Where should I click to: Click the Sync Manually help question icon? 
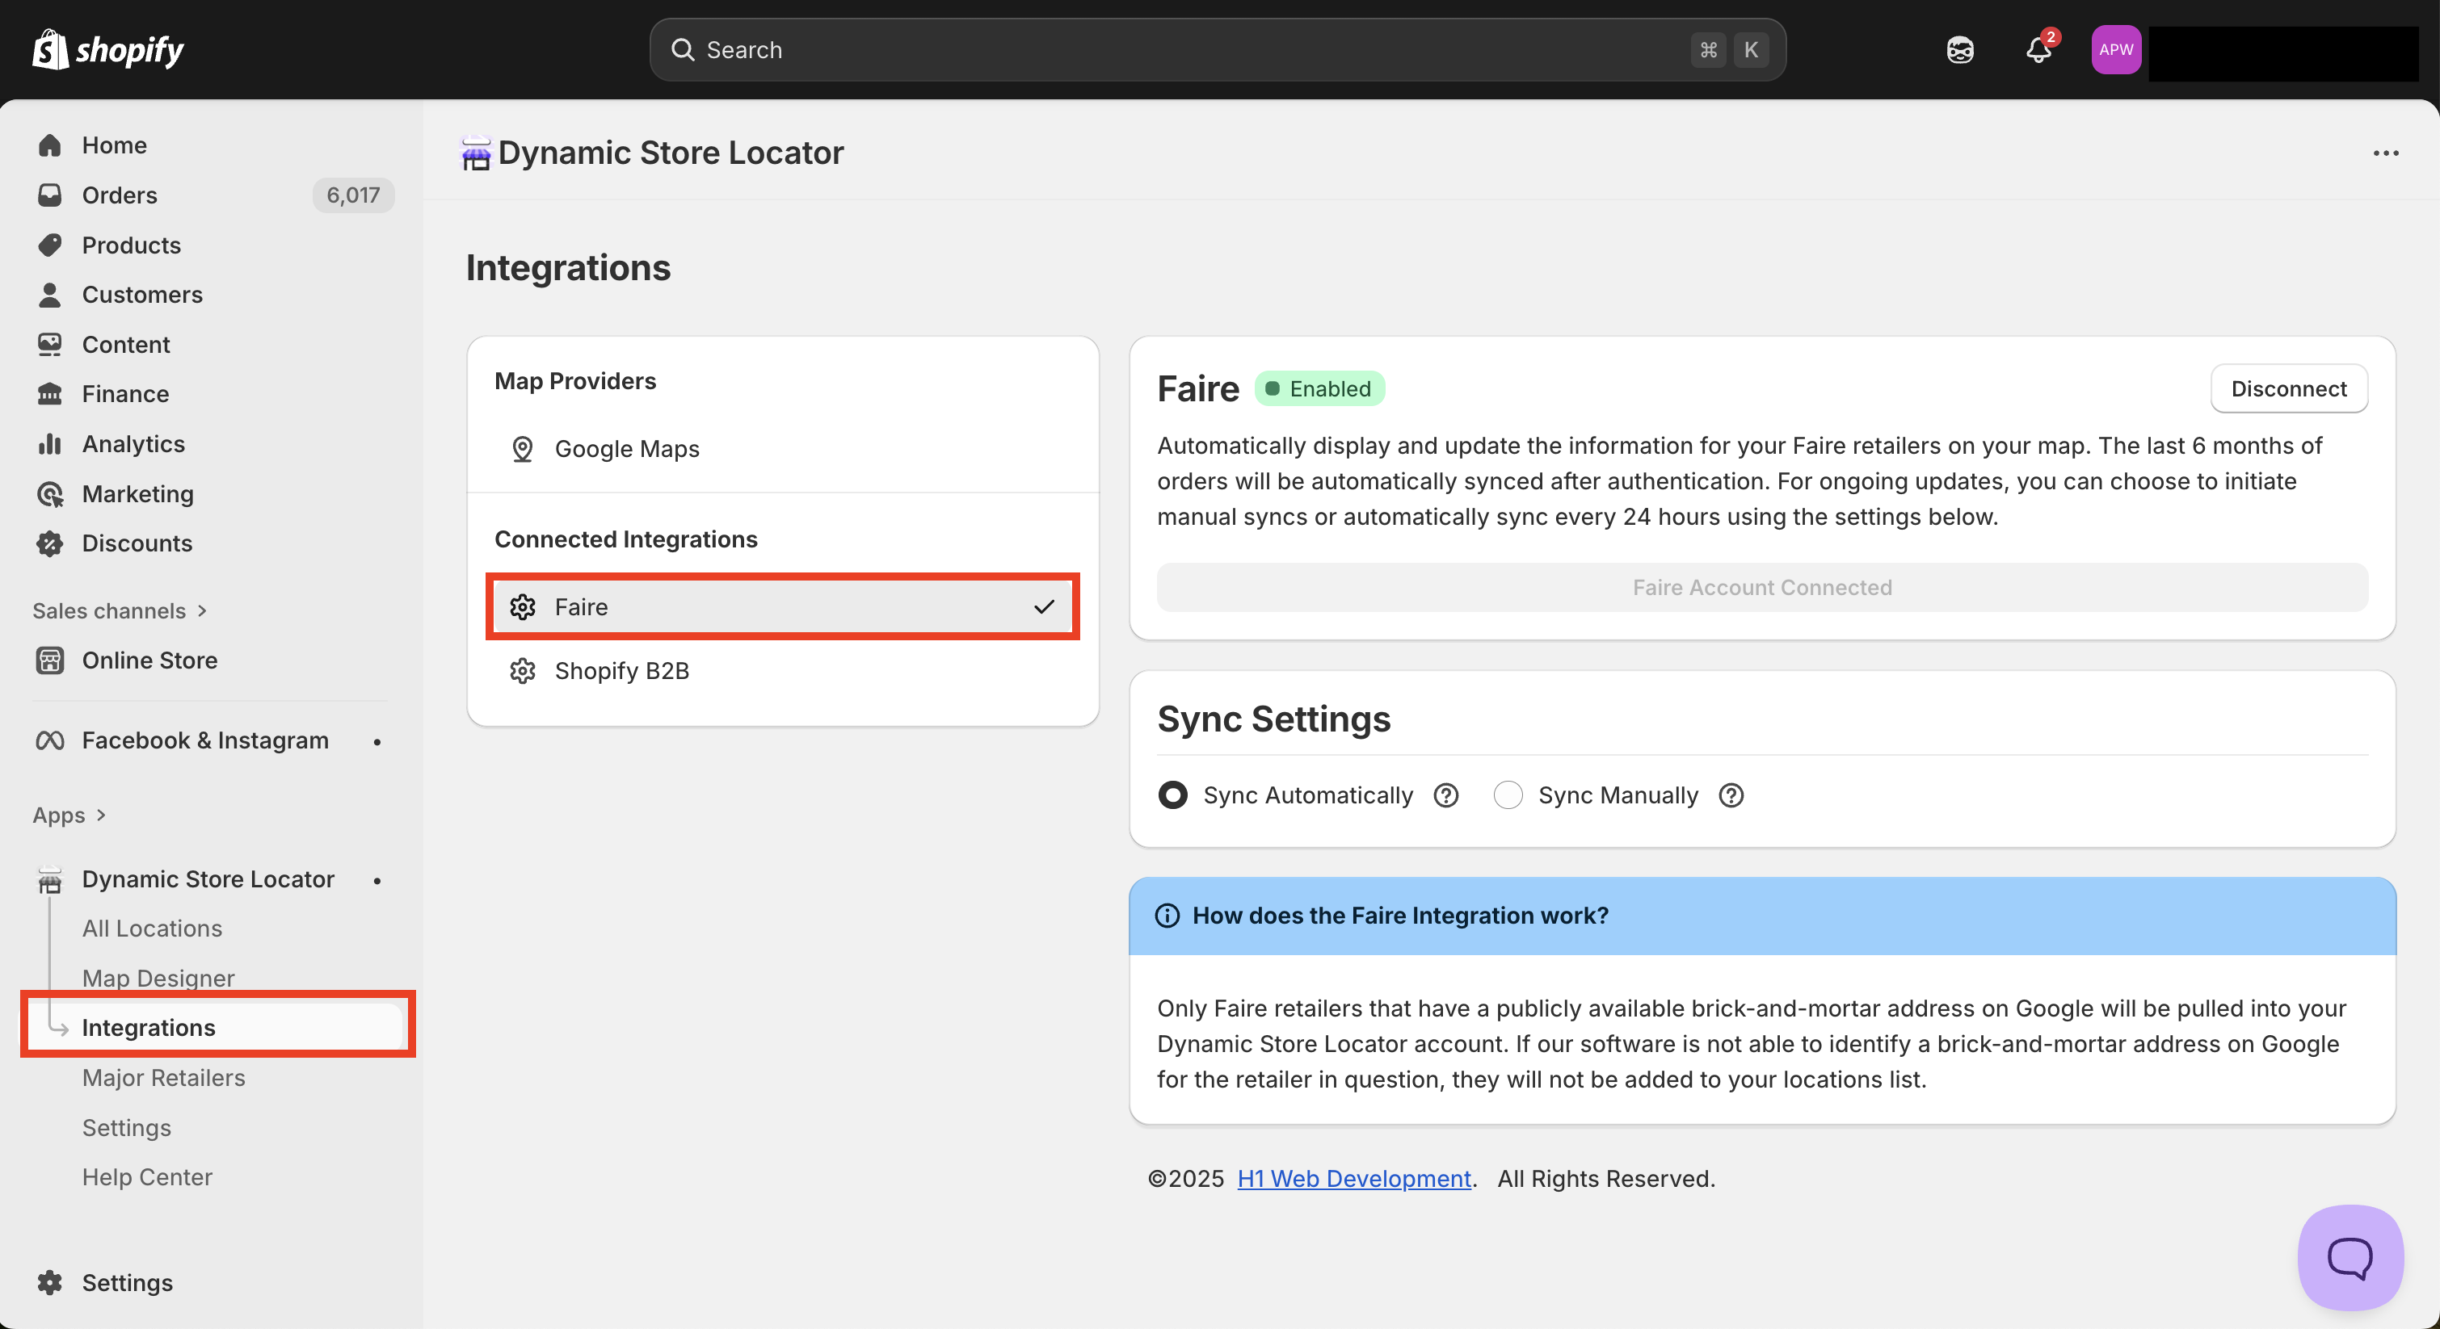point(1731,795)
